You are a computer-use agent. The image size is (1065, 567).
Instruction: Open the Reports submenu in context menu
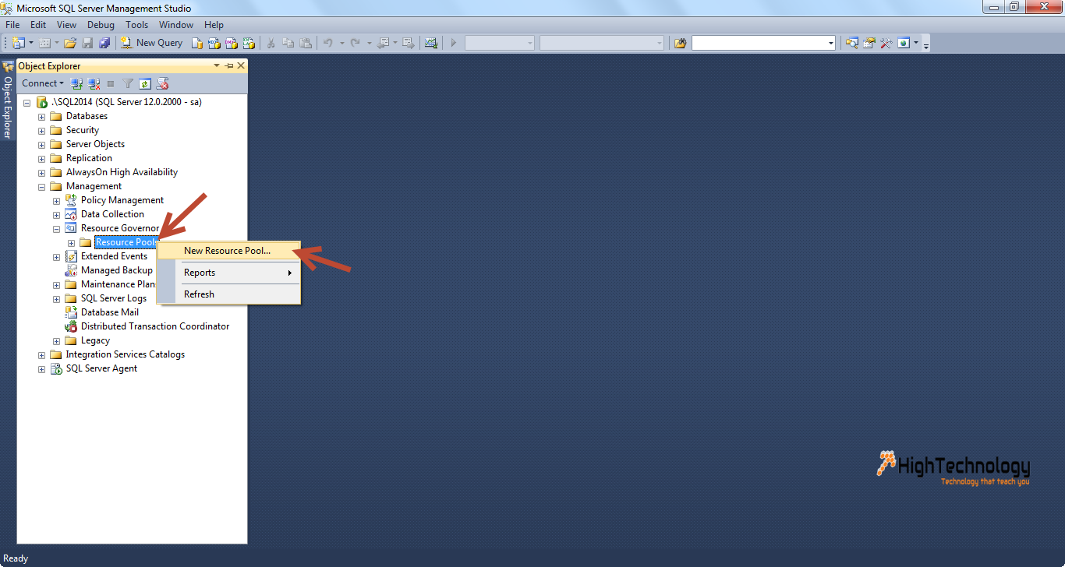pyautogui.click(x=228, y=273)
